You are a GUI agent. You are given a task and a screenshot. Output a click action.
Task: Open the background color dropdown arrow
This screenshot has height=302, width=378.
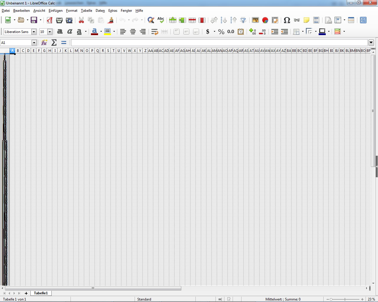(114, 32)
